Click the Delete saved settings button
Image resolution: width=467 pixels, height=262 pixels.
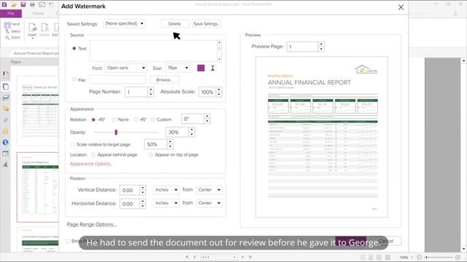pyautogui.click(x=174, y=24)
